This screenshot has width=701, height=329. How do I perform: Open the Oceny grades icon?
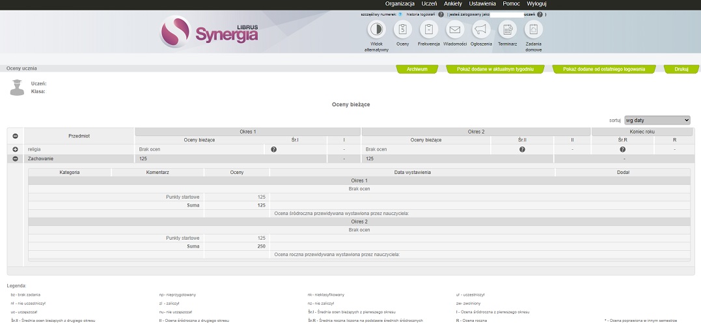402,29
